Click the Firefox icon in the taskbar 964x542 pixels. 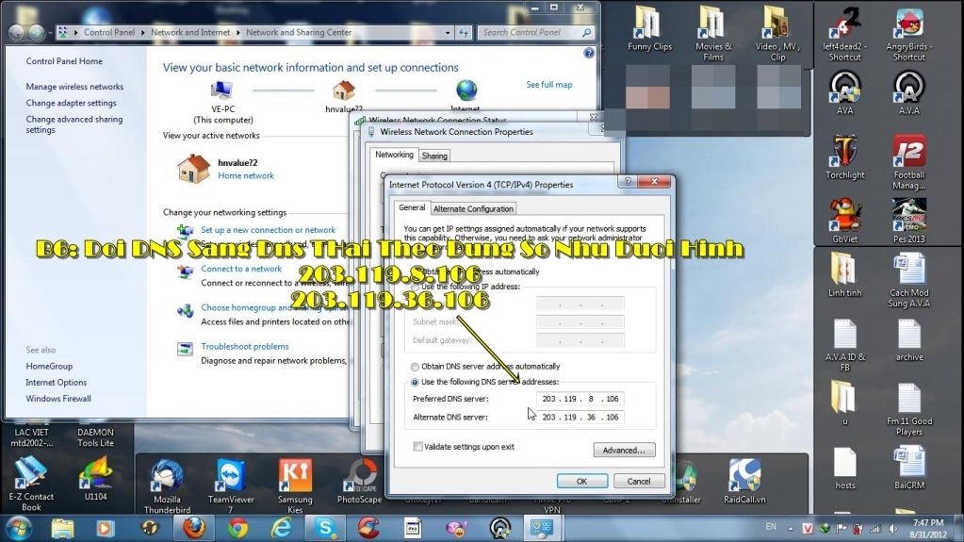pos(193,527)
